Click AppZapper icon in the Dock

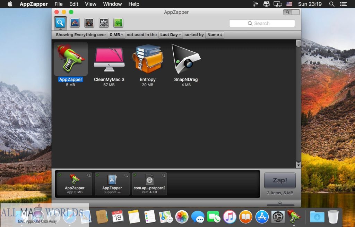tap(294, 217)
